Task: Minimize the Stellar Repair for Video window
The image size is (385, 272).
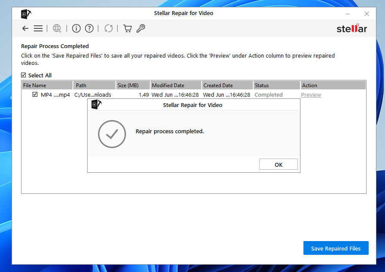Action: (347, 14)
